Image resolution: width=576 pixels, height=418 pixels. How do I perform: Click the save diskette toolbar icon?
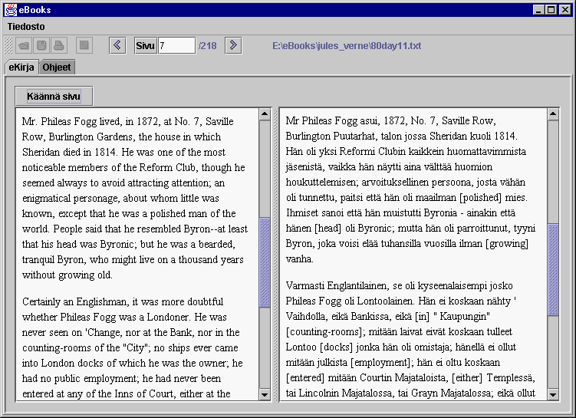click(x=41, y=45)
